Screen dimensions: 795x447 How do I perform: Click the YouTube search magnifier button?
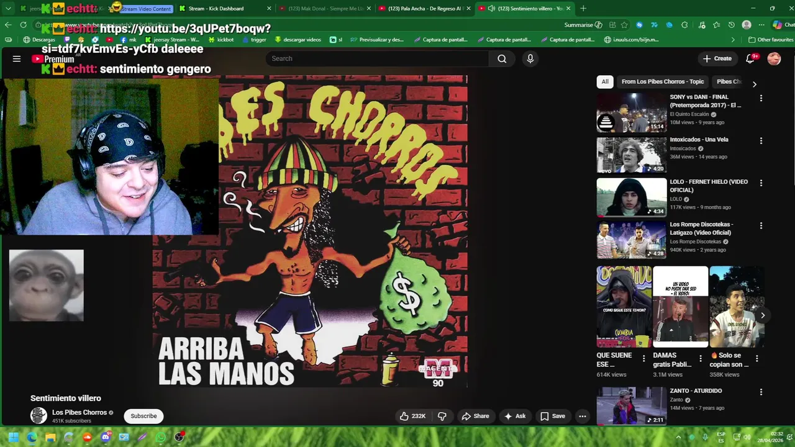(x=502, y=58)
